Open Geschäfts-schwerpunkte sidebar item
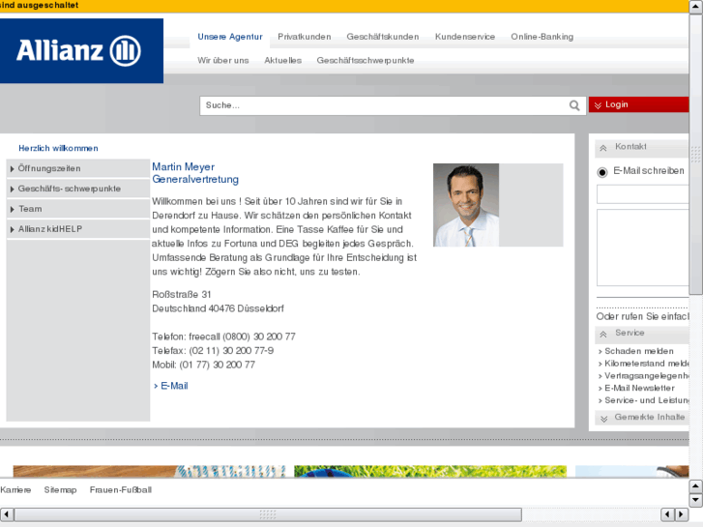Viewport: 703px width, 527px height. point(68,189)
